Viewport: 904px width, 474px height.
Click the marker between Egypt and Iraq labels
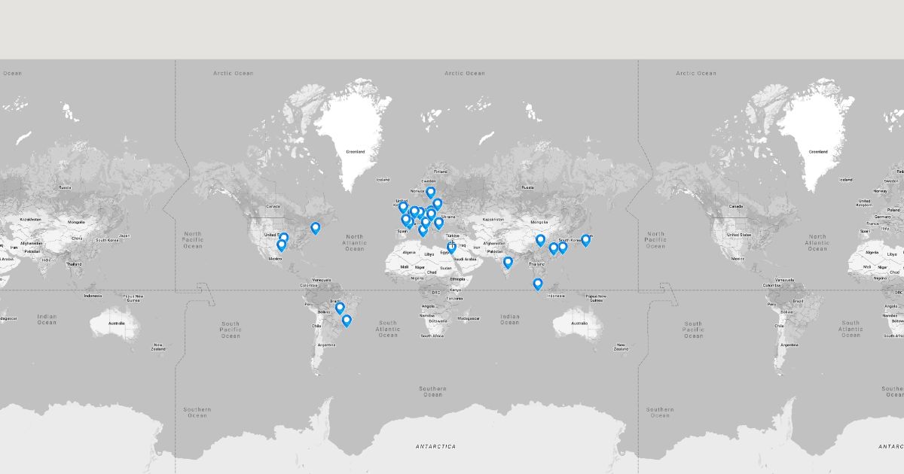[451, 247]
